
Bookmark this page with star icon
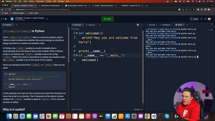pyautogui.click(x=193, y=9)
